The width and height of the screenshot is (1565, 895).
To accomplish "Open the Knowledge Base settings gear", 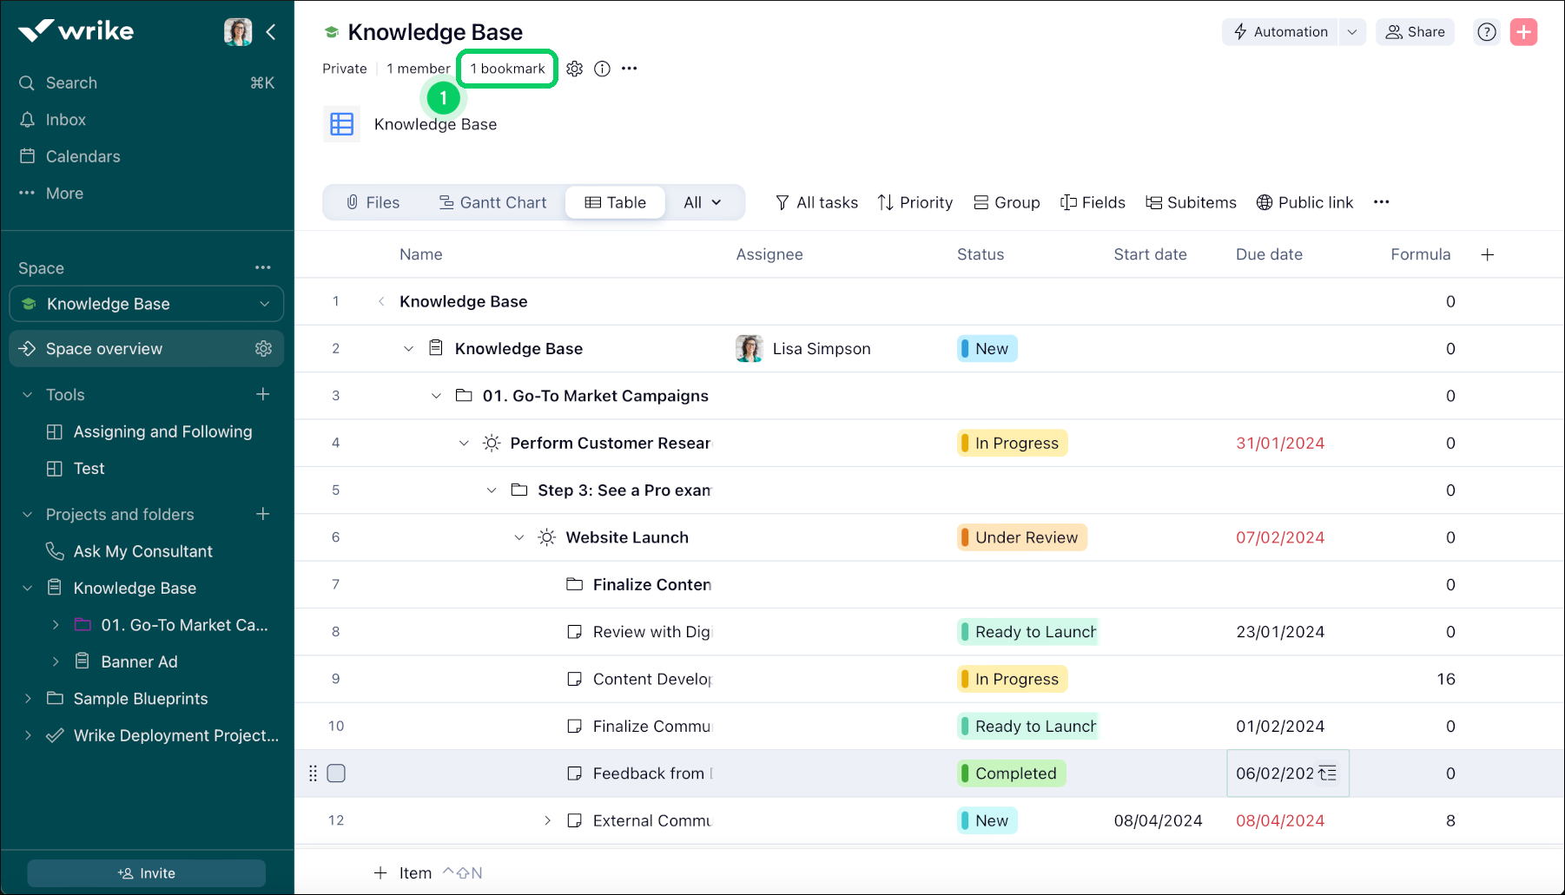I will (x=574, y=69).
